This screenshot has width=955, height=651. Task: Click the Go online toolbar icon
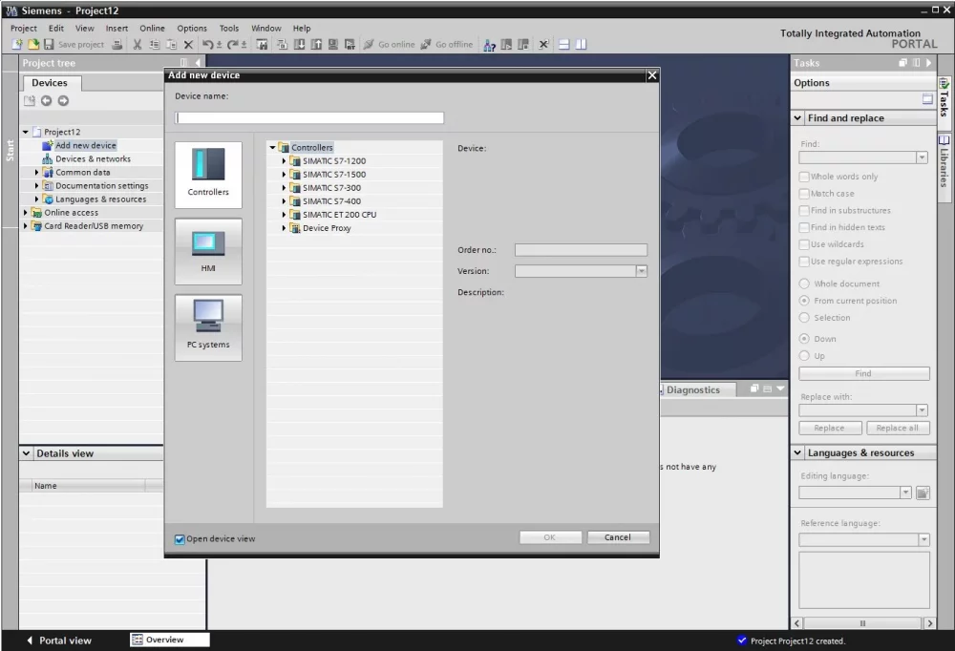pyautogui.click(x=369, y=45)
